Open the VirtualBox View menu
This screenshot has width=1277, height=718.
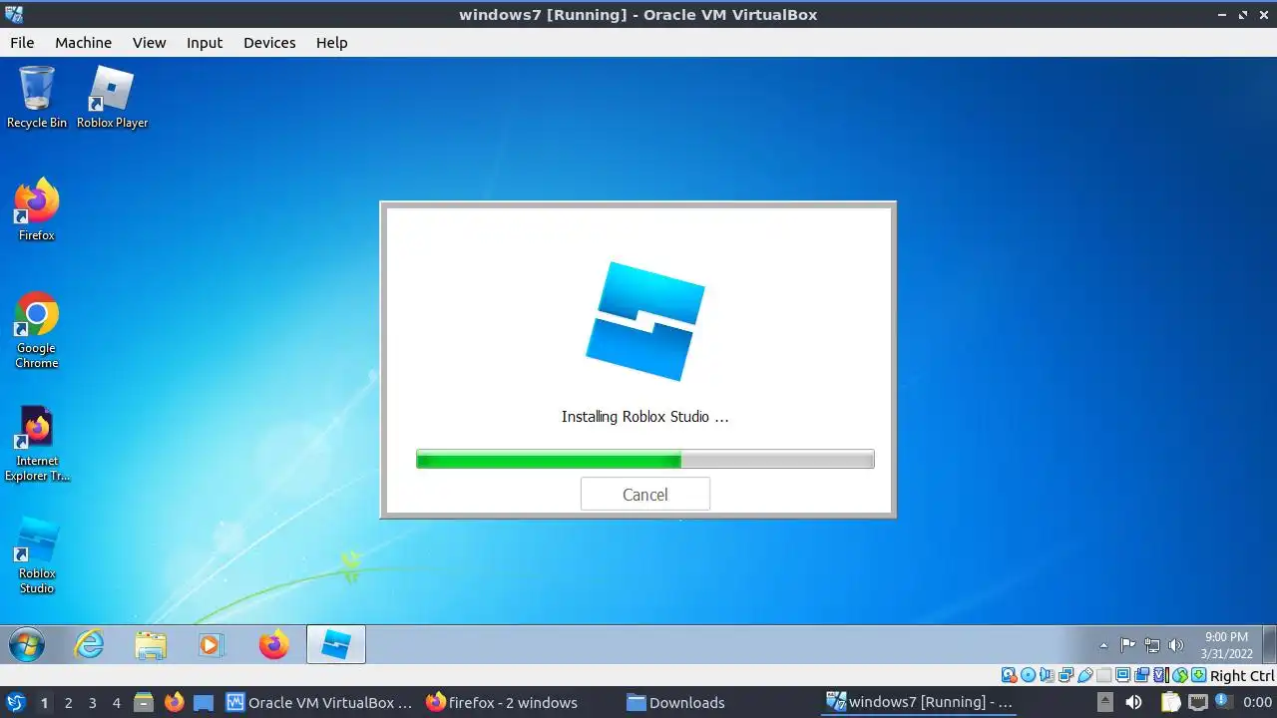click(149, 42)
